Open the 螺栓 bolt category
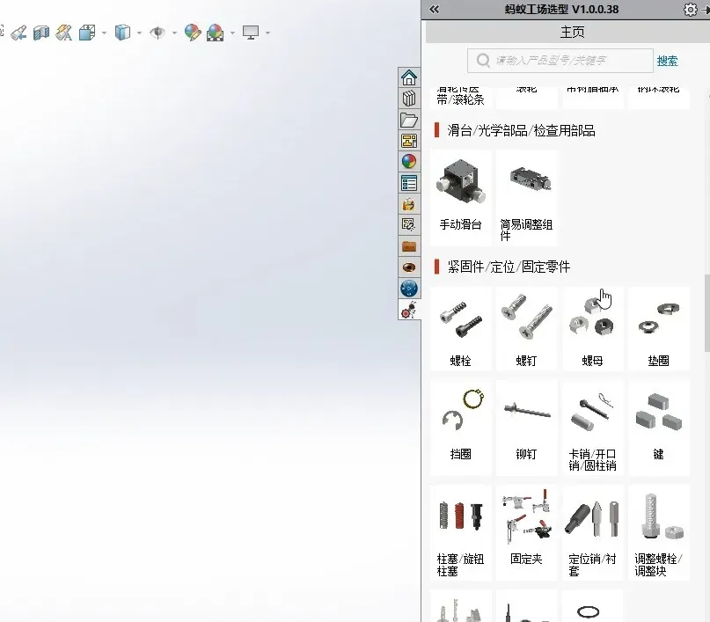The width and height of the screenshot is (710, 622). (x=460, y=328)
